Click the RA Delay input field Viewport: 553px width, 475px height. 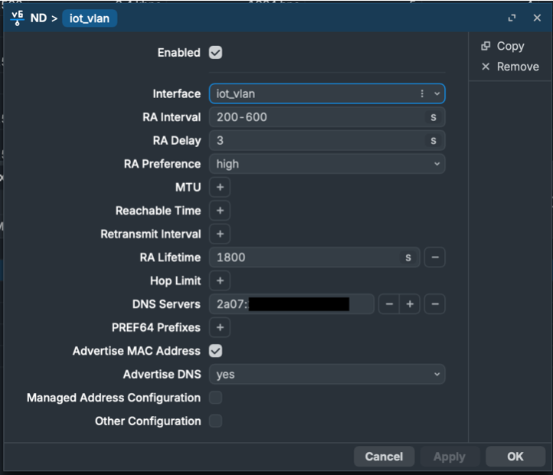[327, 140]
